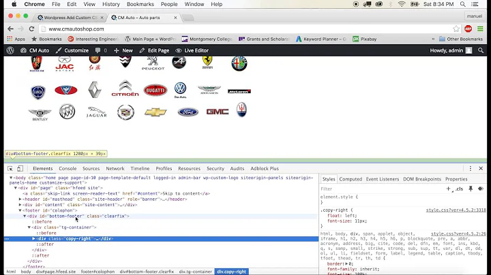The image size is (491, 275).
Task: Expand the border property shorthand
Action: point(346,263)
